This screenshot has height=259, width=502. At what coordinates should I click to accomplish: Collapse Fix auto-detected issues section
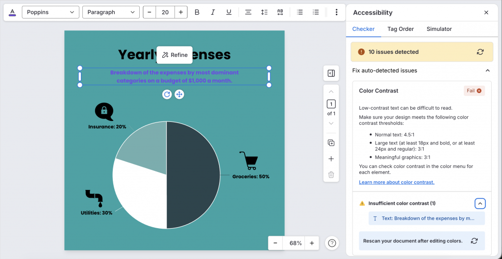[487, 71]
